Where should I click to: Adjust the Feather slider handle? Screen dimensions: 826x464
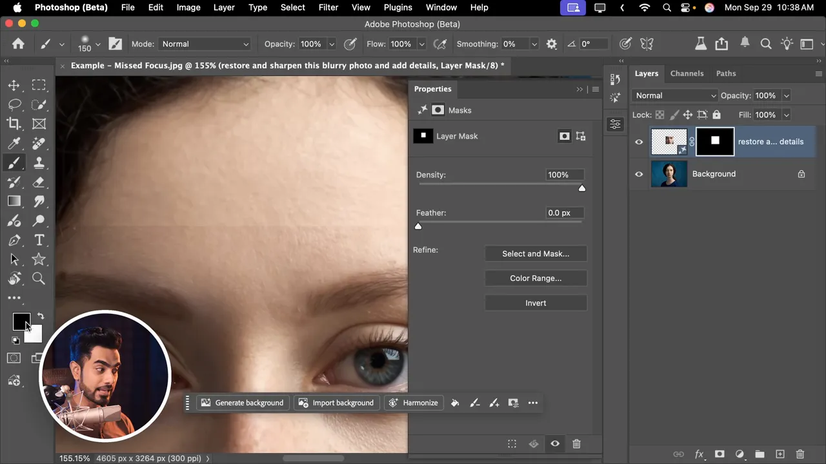pos(418,226)
